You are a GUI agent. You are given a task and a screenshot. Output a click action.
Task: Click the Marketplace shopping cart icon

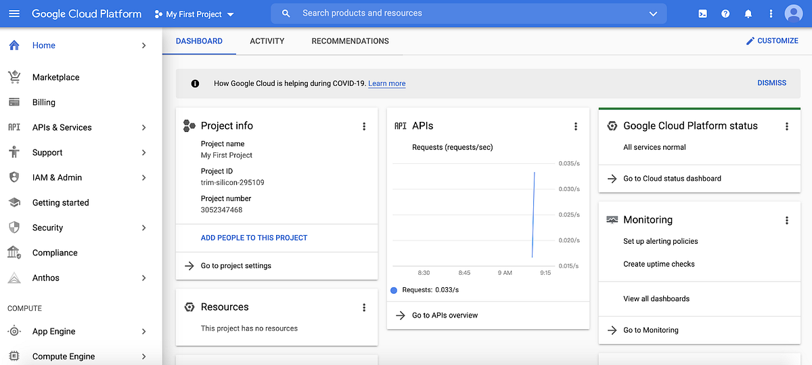14,77
